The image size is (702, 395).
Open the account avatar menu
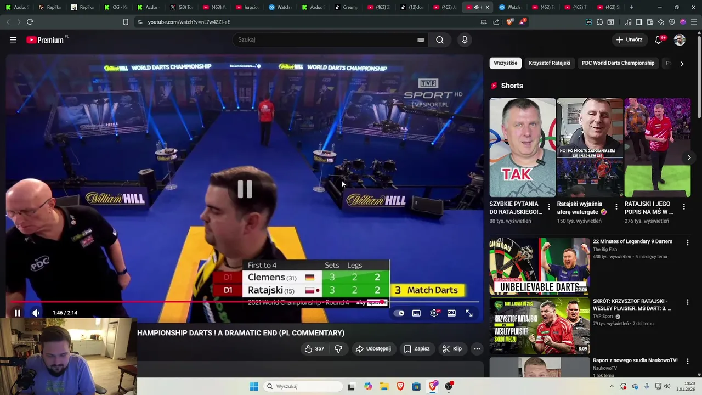680,39
